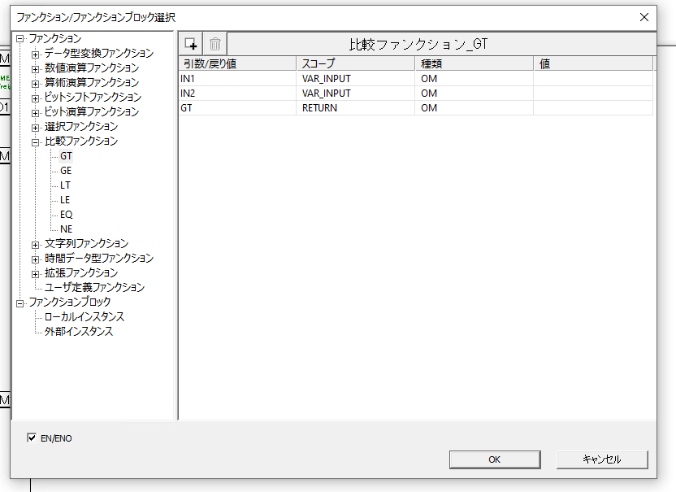Screen dimensions: 676x492
Task: Select 外部インスタンス item
Action: 79,332
